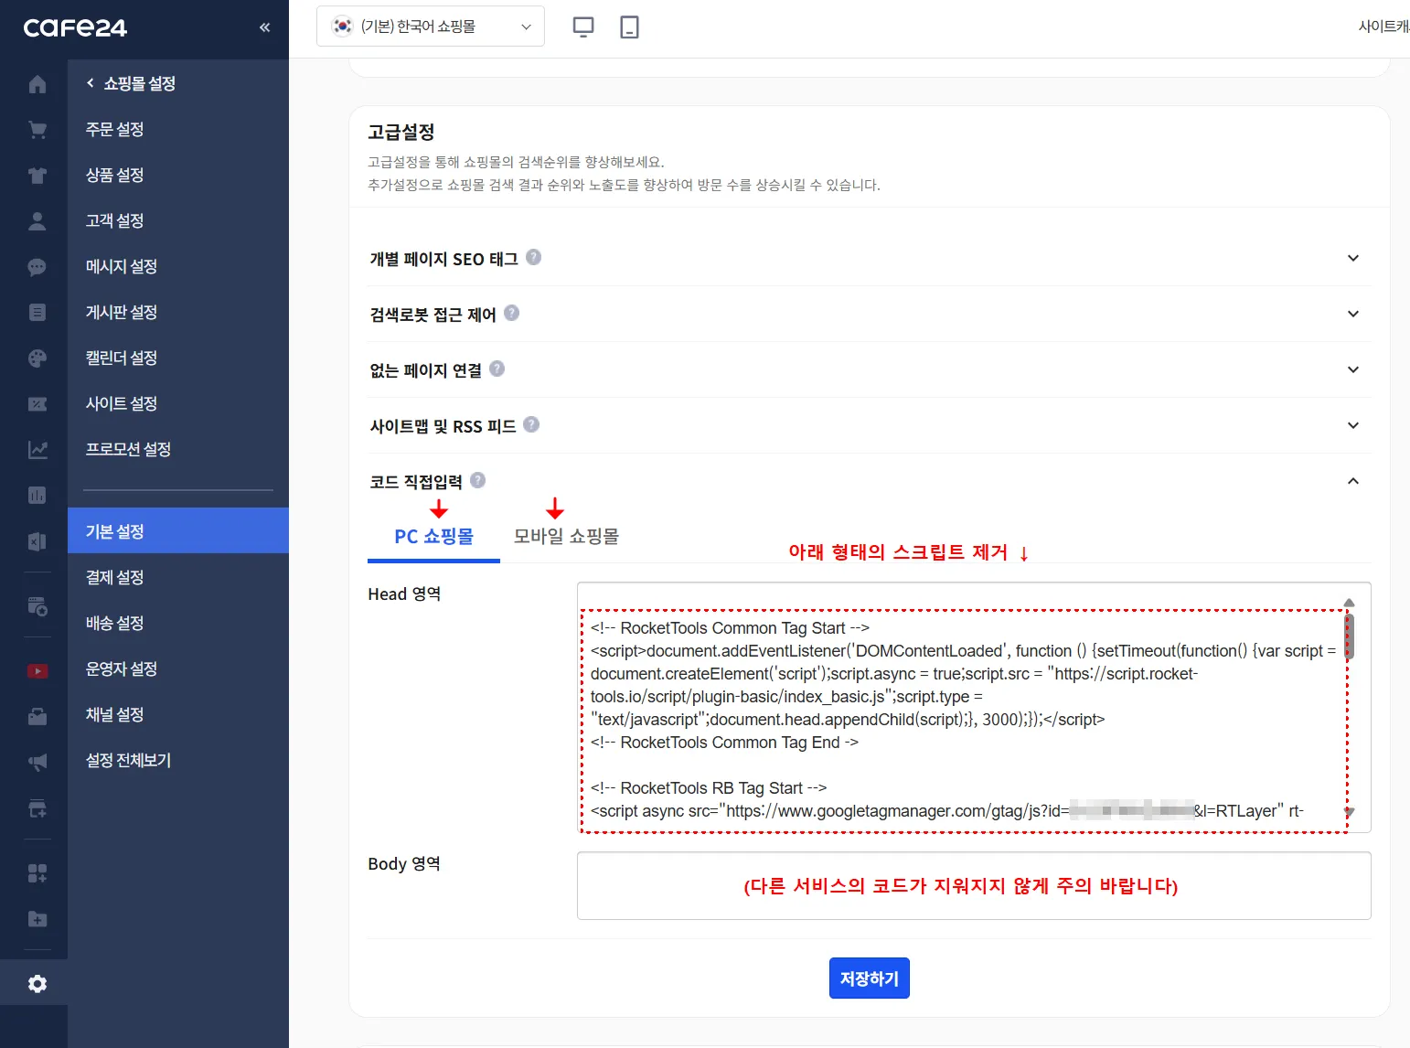Click the 고급설정 section heading
The height and width of the screenshot is (1048, 1410).
click(401, 132)
